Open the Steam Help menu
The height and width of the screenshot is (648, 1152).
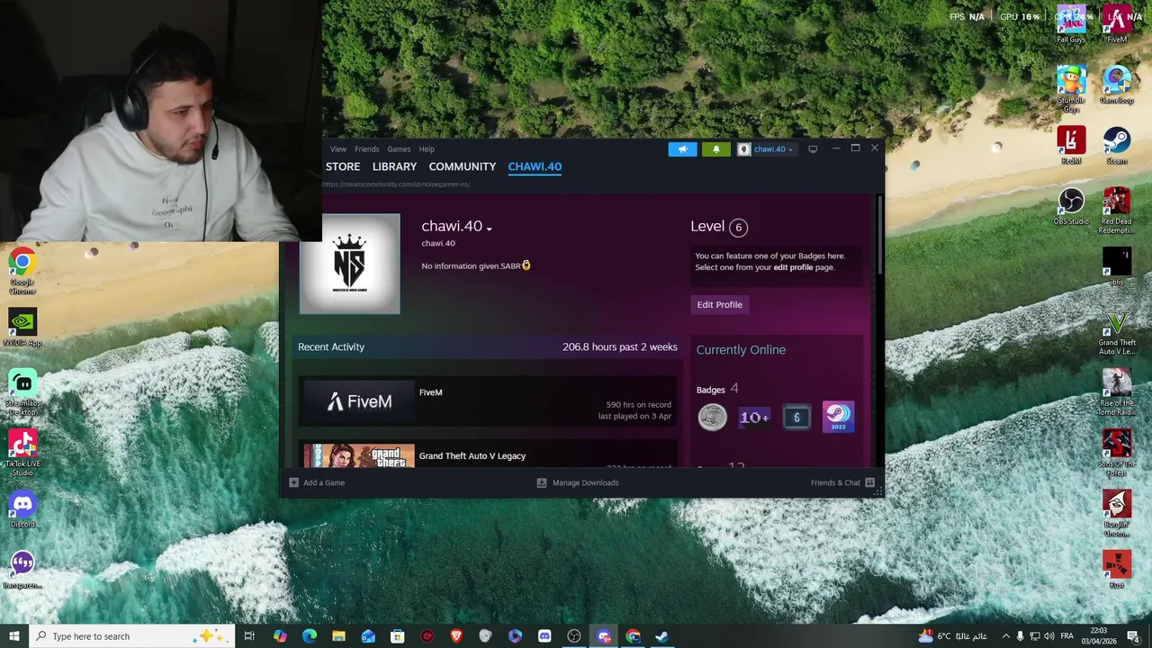click(x=427, y=149)
